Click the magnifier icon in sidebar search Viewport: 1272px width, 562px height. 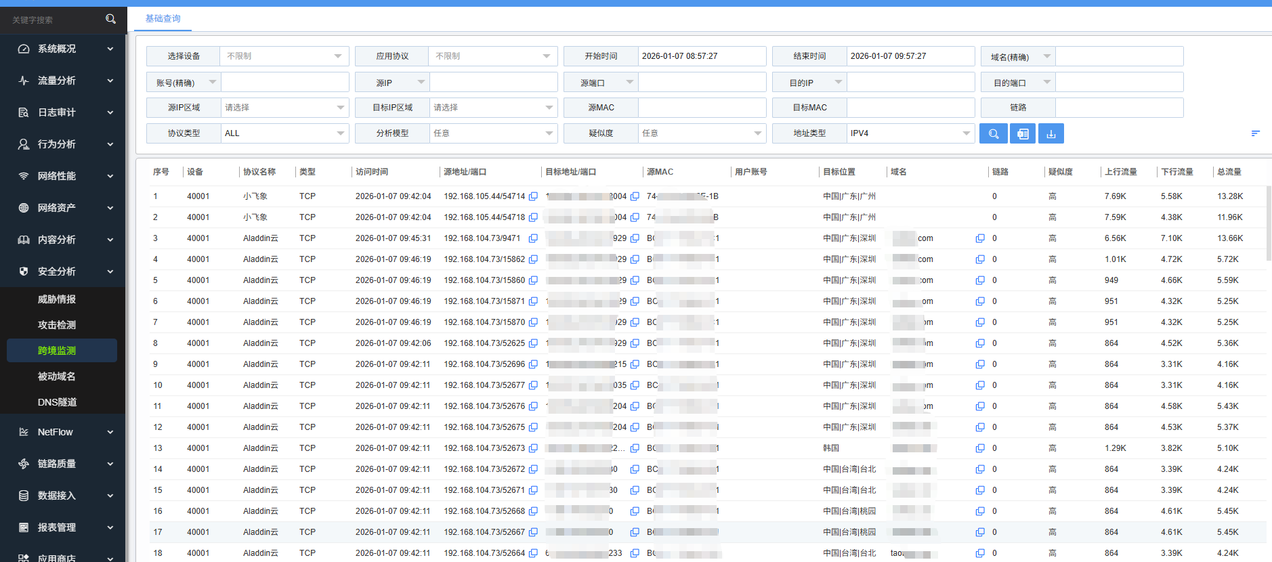pos(110,19)
